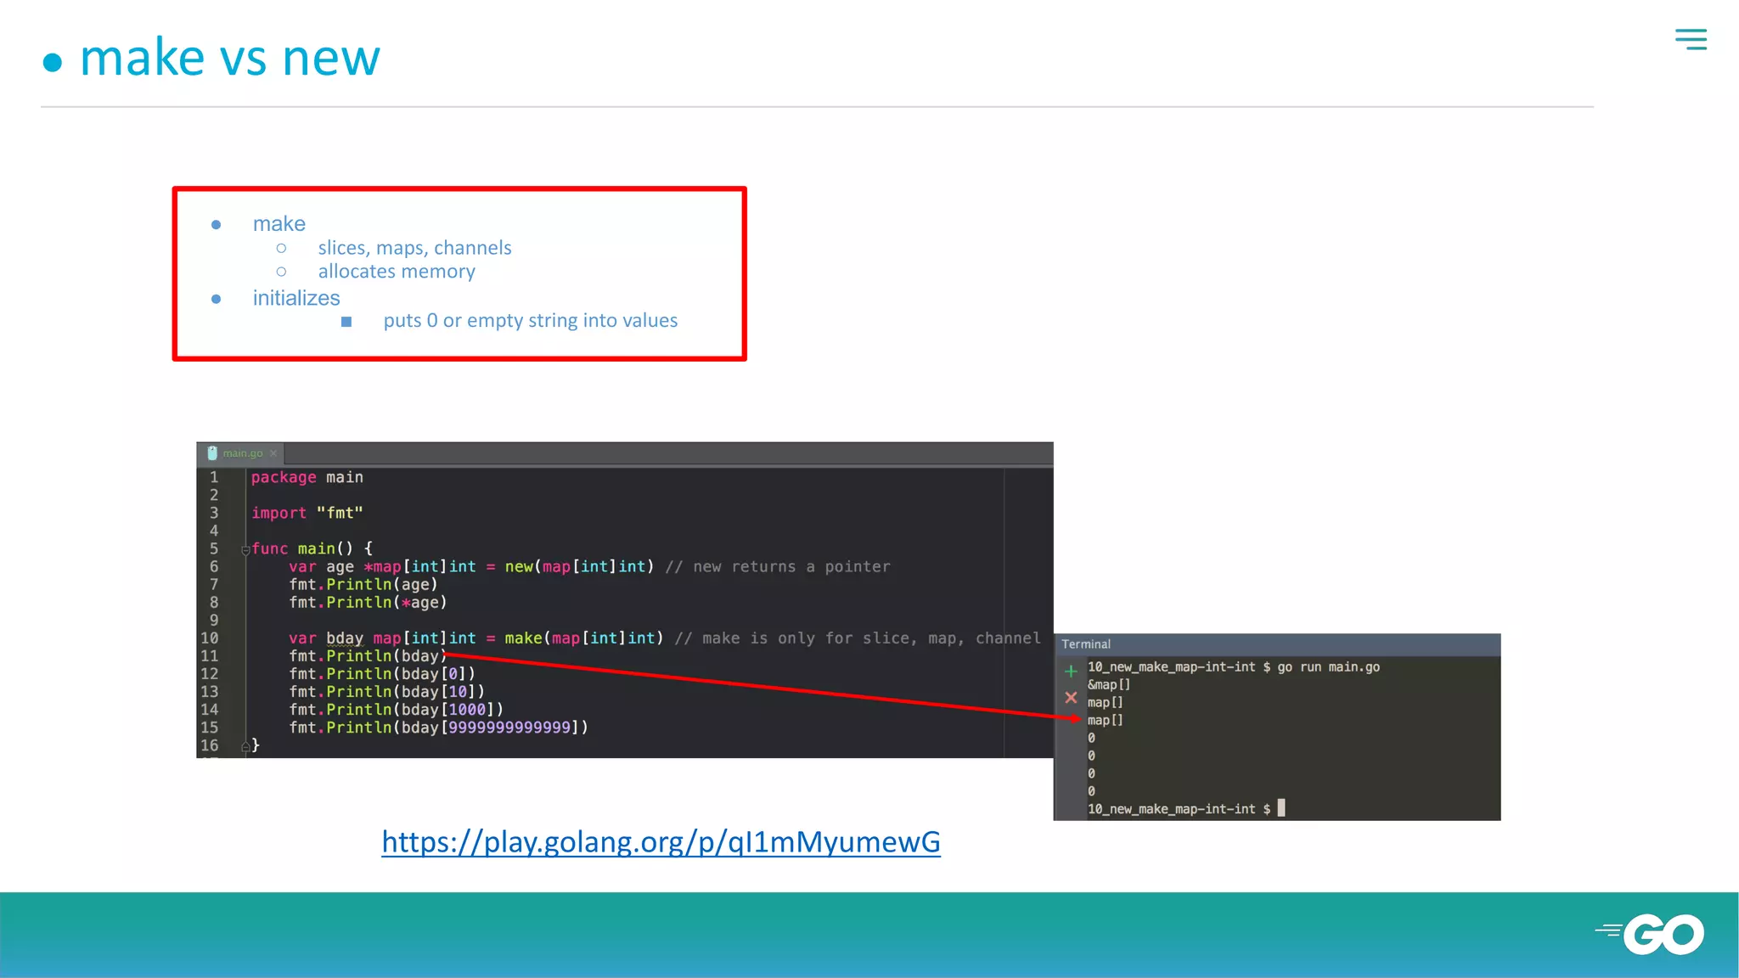
Task: Select the main.go editor tab
Action: [x=242, y=453]
